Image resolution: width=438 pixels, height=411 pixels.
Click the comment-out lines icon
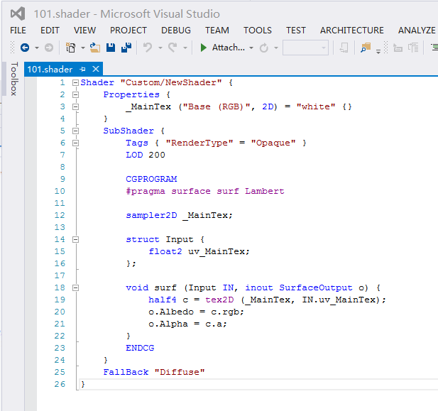pyautogui.click(x=398, y=48)
